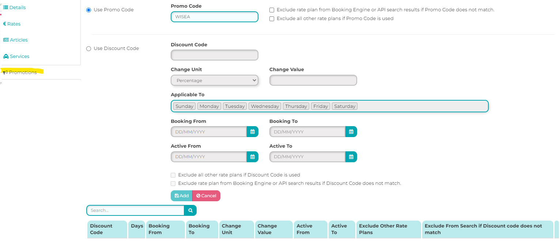Click the Thursday day tag
Viewport: 560px width, 241px height.
[x=296, y=106]
